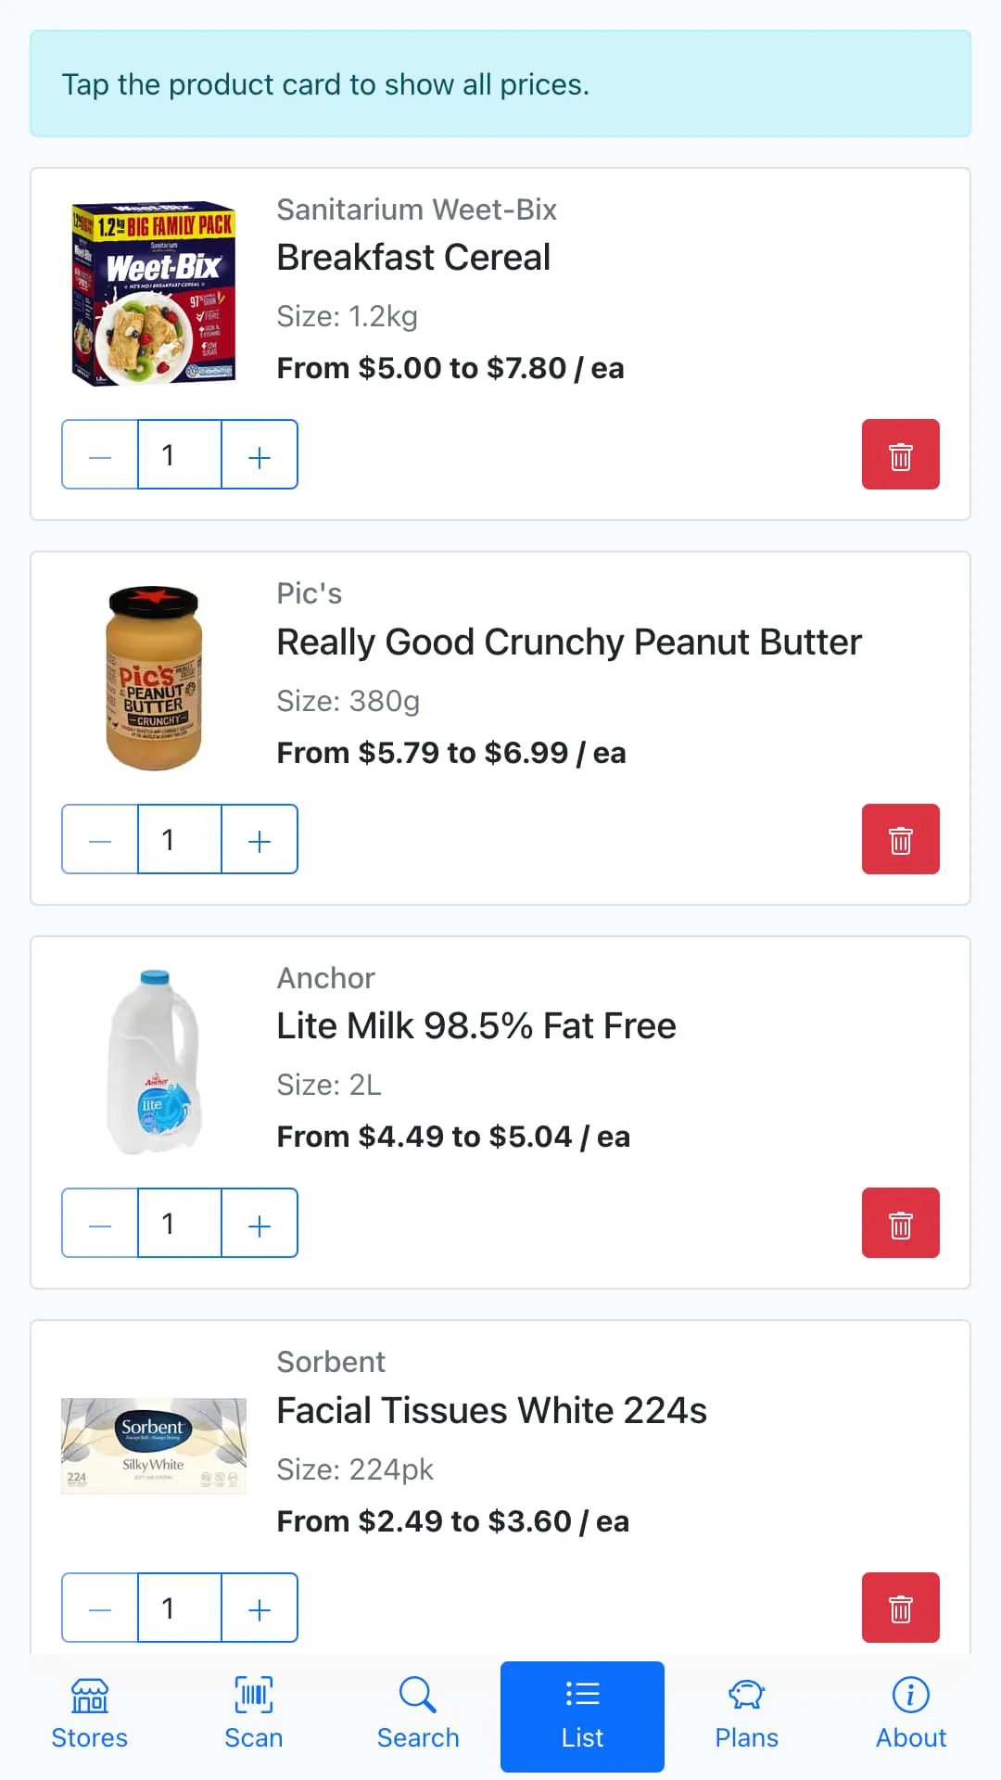This screenshot has width=1001, height=1780.
Task: Delete Anchor Lite Milk from list
Action: point(900,1223)
